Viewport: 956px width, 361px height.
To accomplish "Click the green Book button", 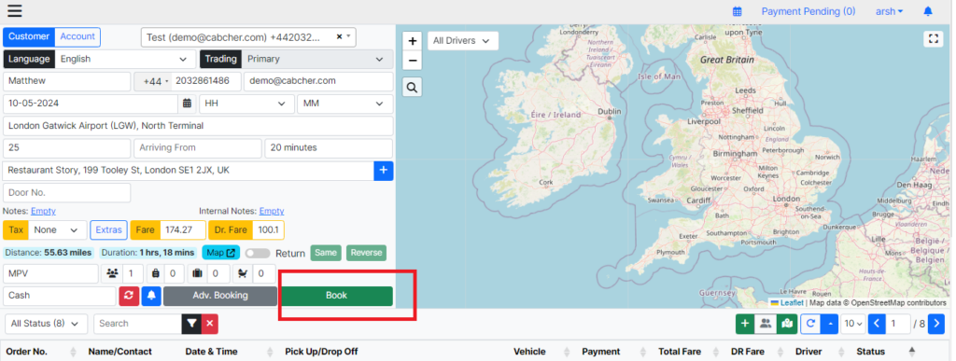I will 336,296.
